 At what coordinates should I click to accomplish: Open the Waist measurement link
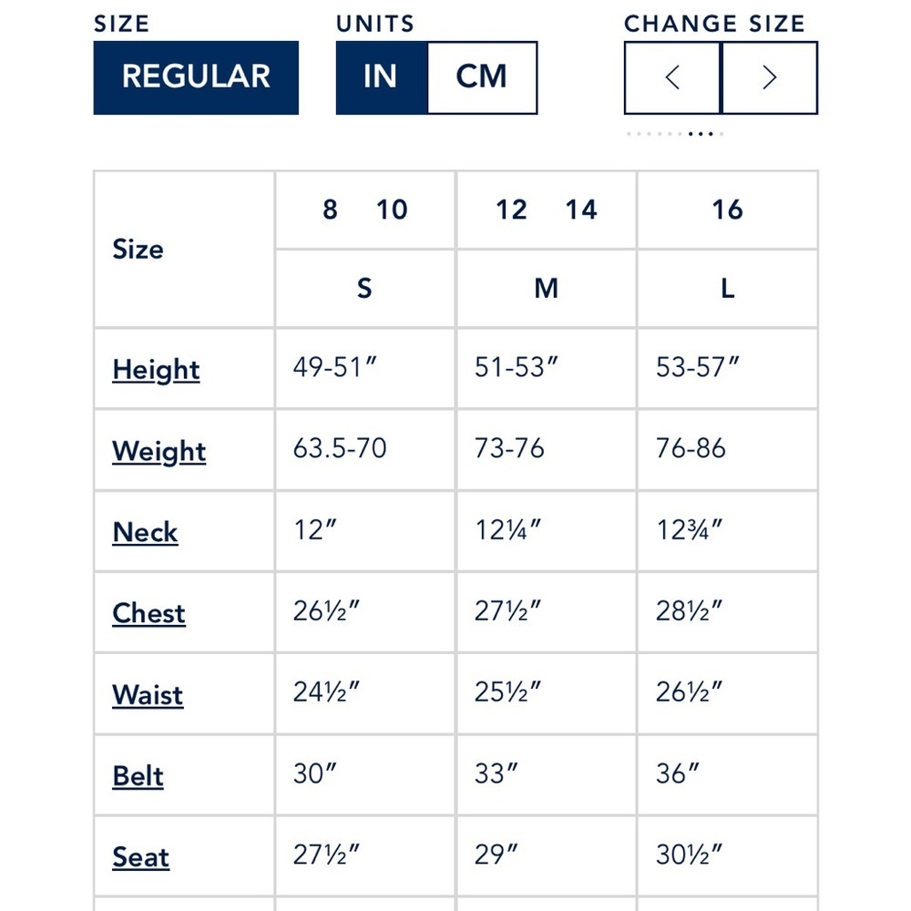tap(148, 695)
